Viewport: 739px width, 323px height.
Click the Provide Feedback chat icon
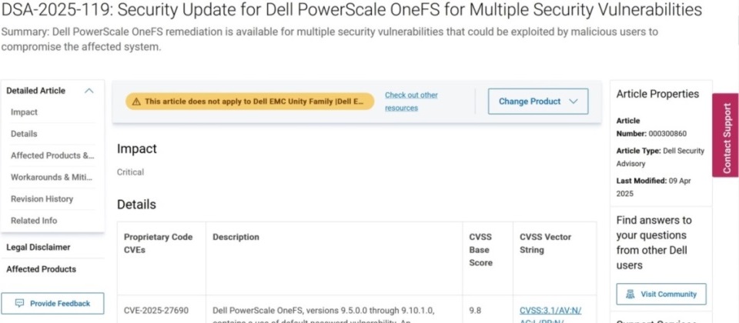(x=20, y=303)
